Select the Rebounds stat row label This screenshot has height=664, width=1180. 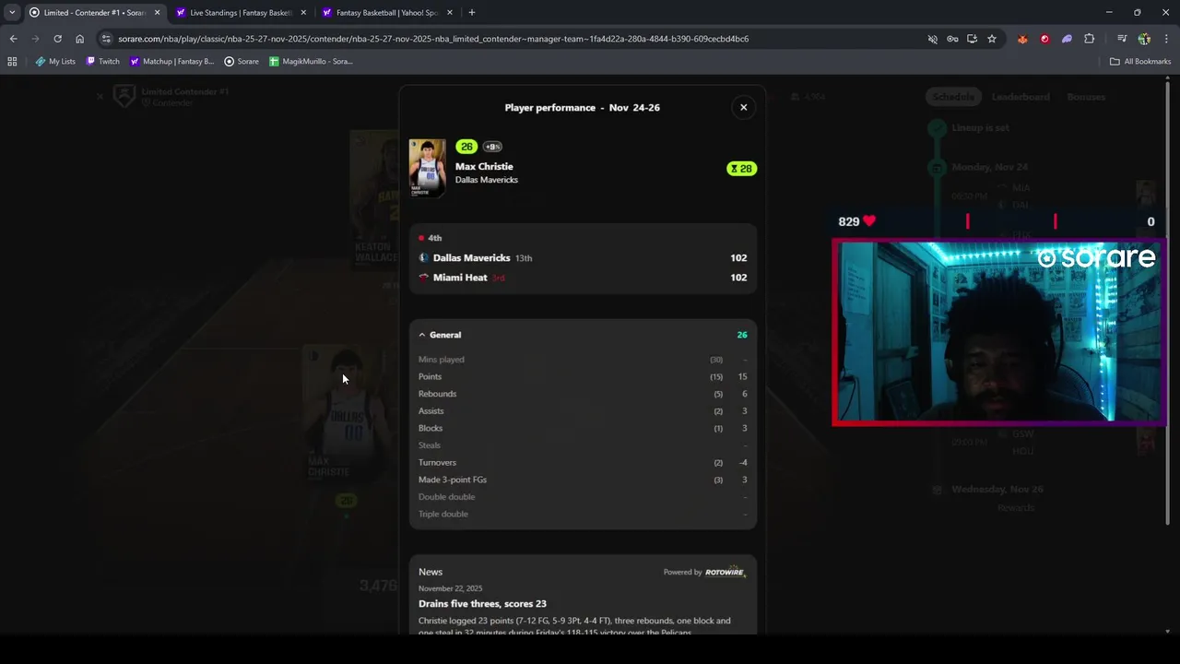point(437,394)
